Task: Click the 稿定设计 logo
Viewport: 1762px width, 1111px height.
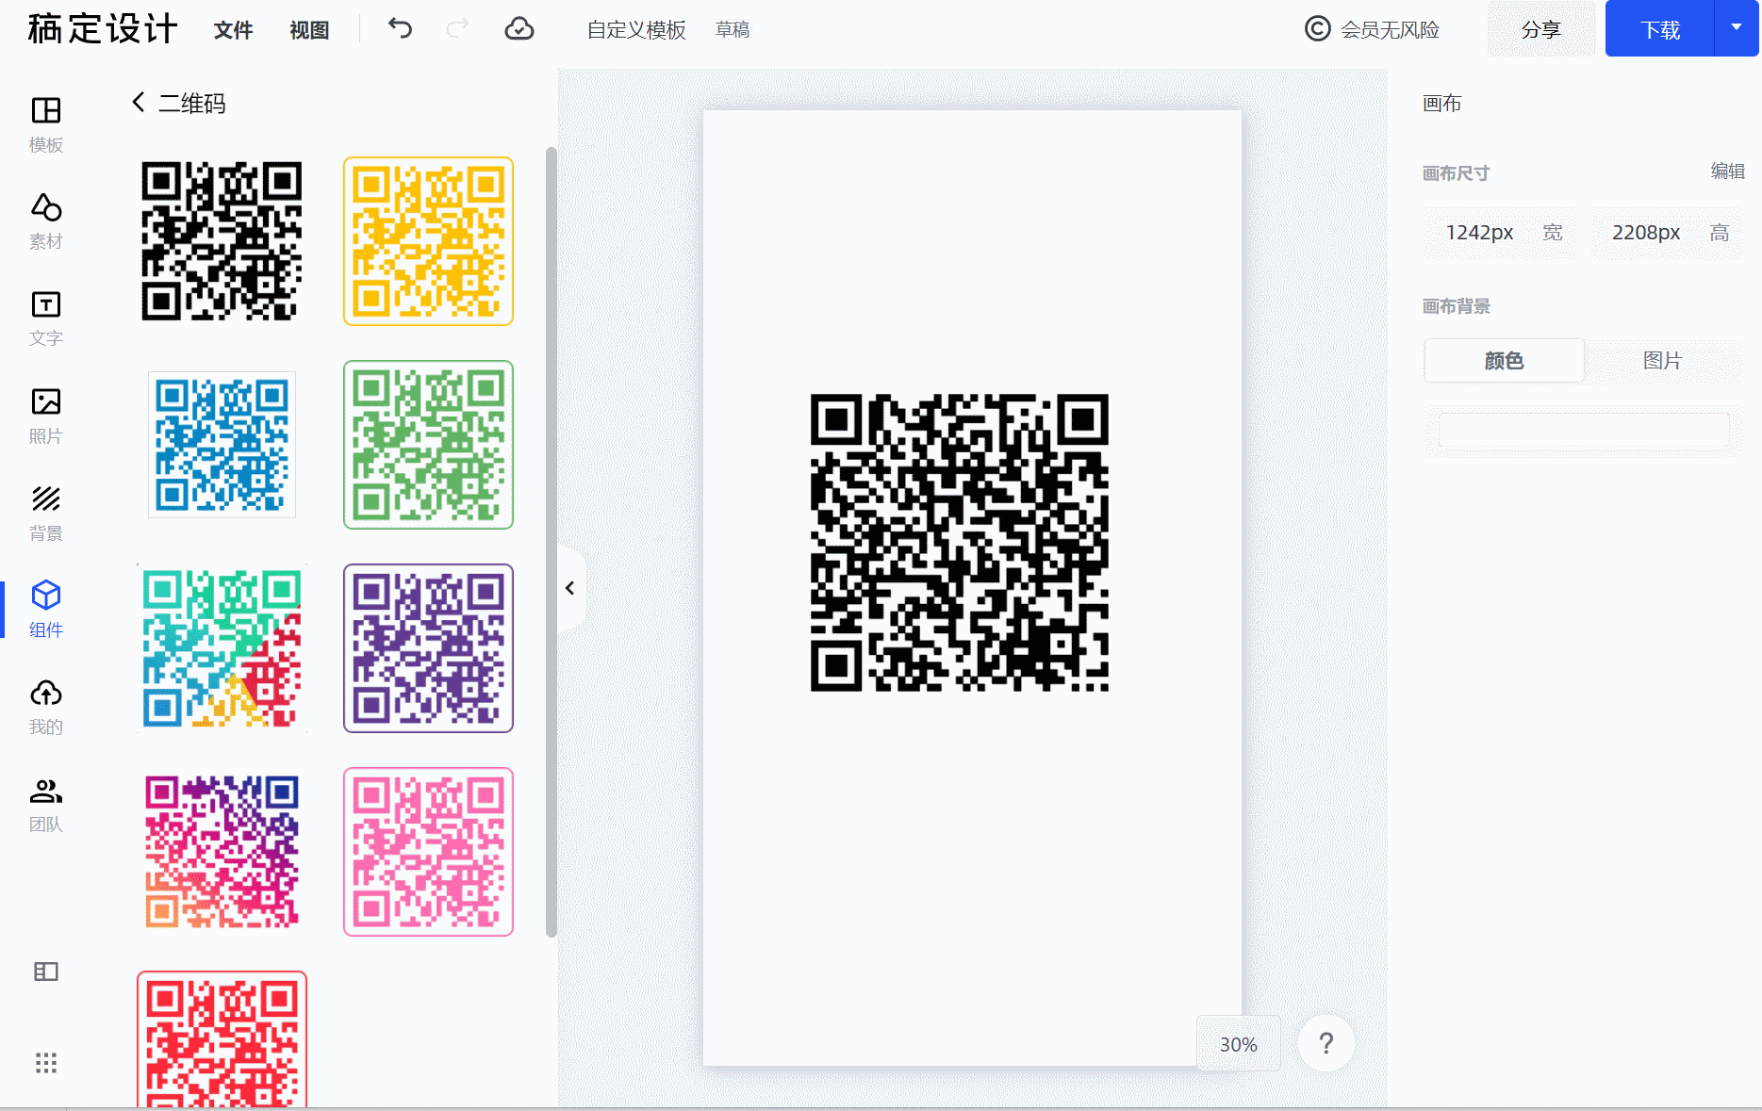Action: [x=102, y=29]
